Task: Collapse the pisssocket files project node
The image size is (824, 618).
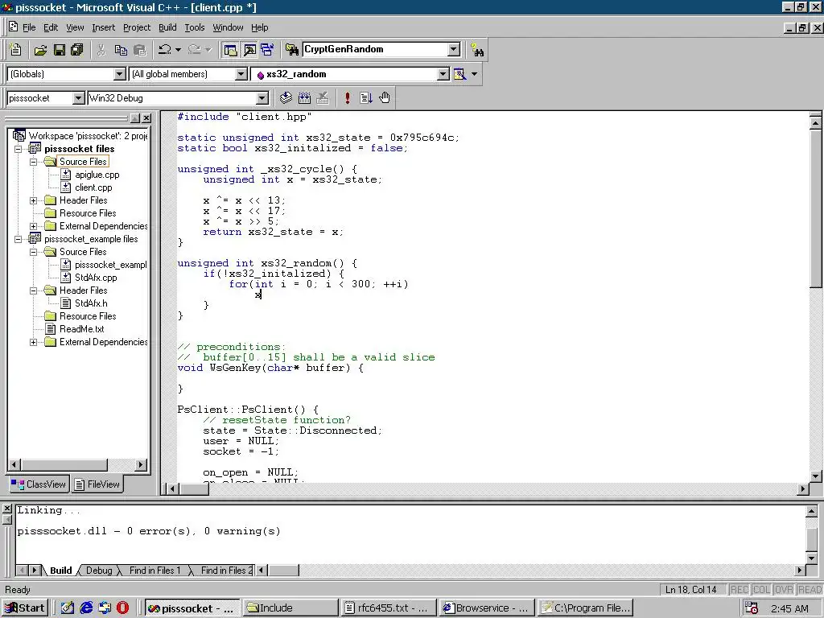Action: 19,149
